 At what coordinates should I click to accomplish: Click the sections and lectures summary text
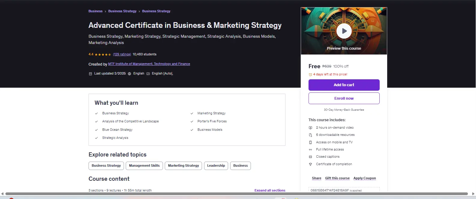pos(120,190)
